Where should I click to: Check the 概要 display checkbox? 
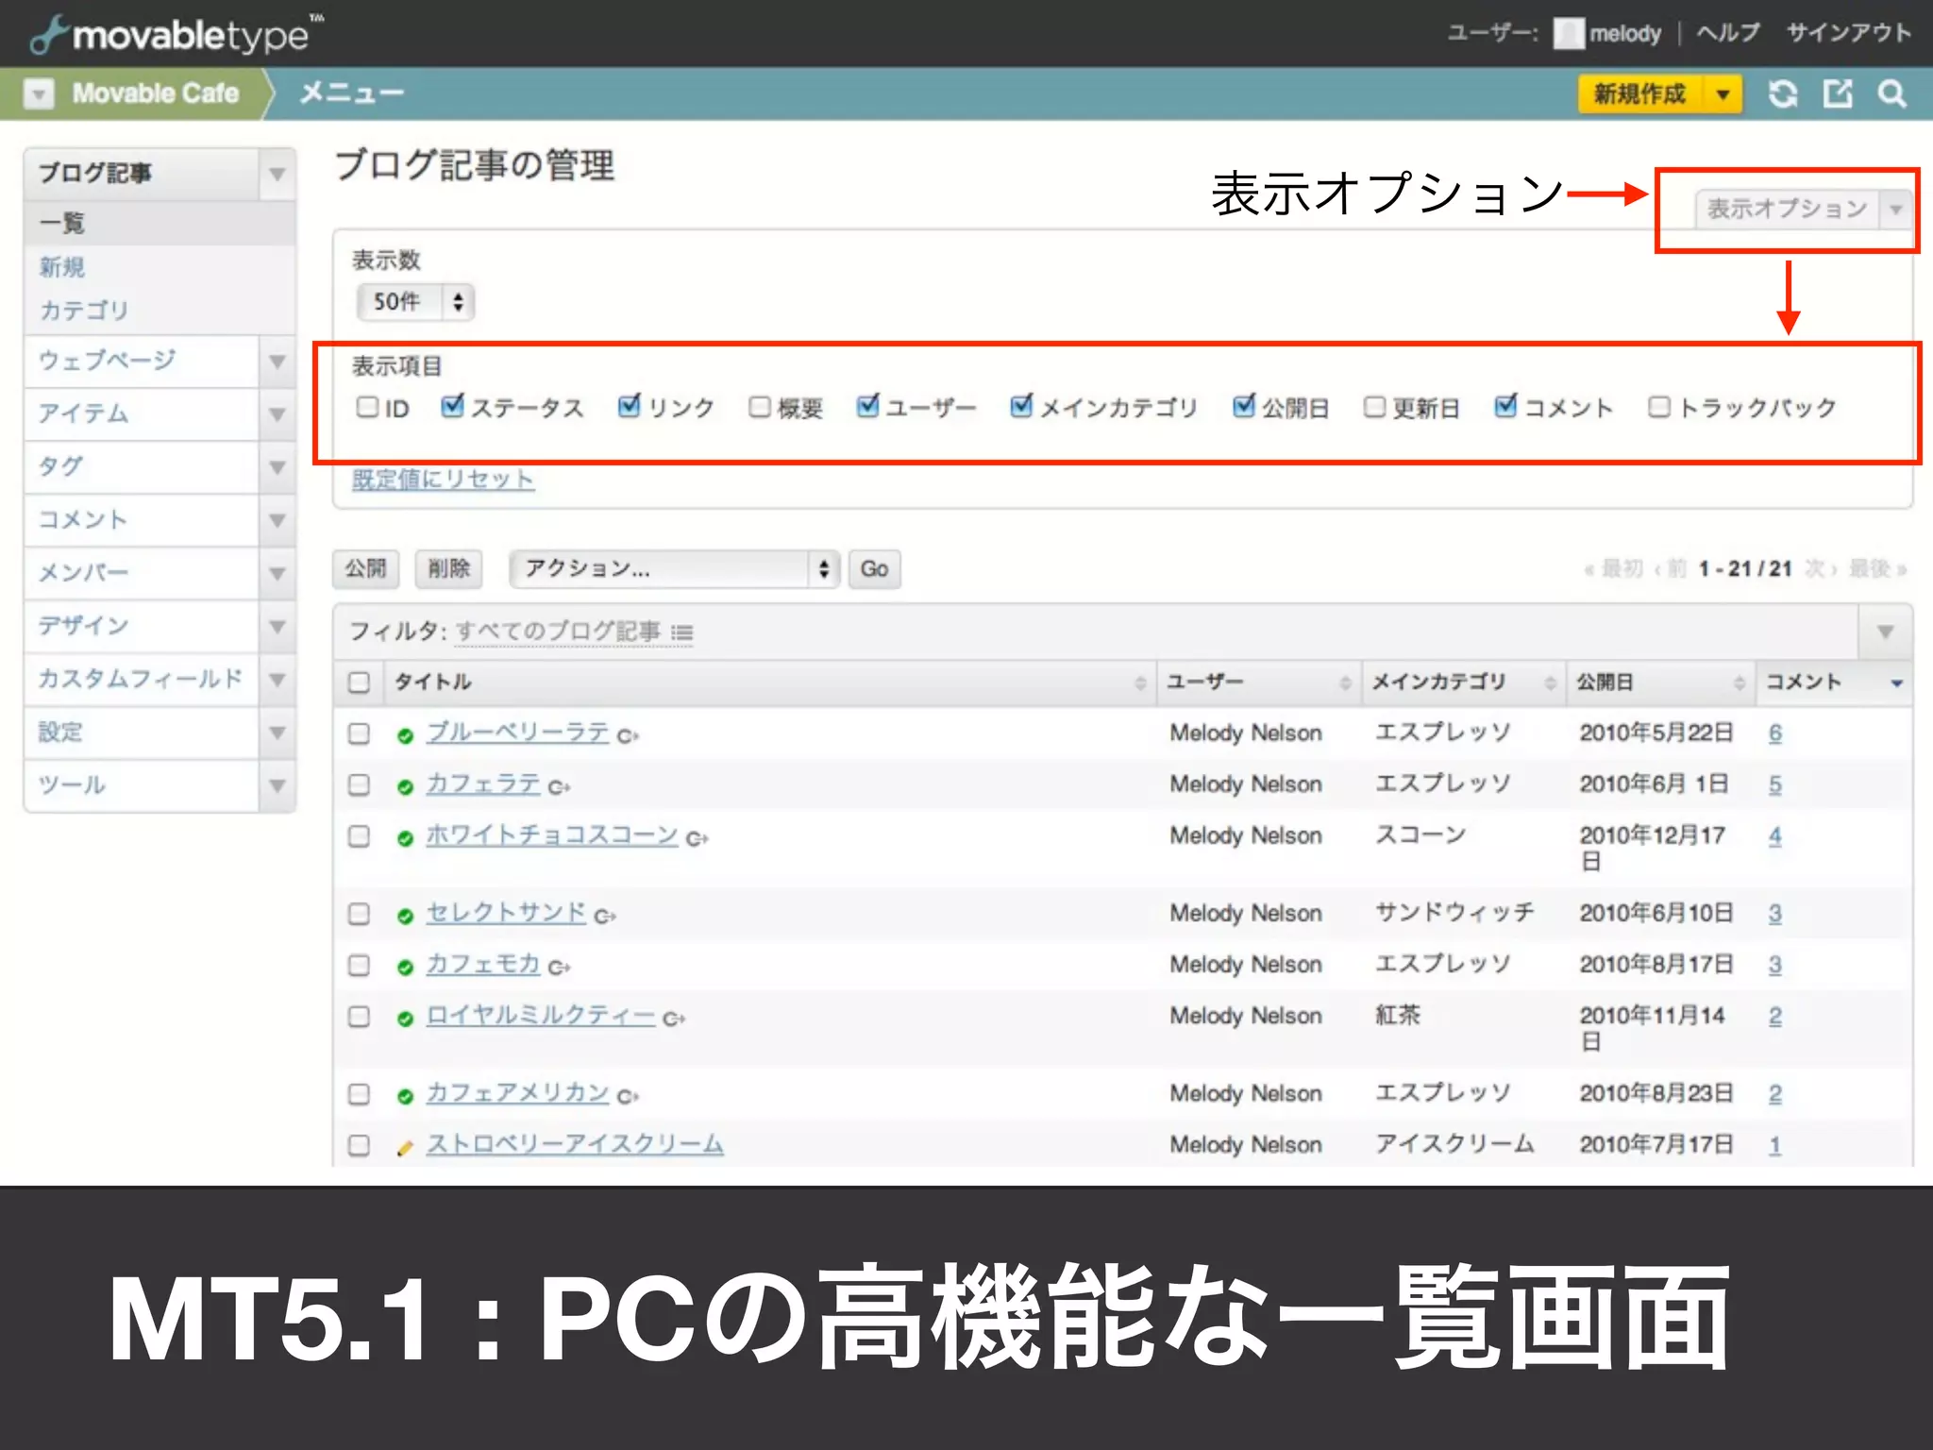click(759, 407)
